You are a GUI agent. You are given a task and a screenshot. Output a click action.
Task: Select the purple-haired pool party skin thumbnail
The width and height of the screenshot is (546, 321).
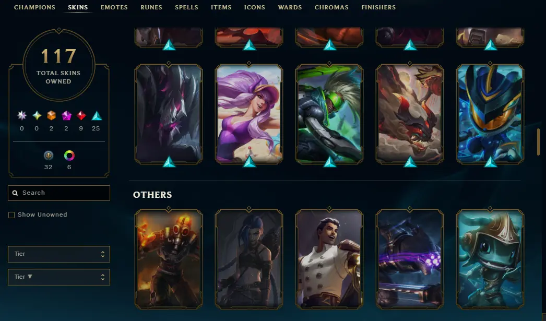(x=249, y=114)
